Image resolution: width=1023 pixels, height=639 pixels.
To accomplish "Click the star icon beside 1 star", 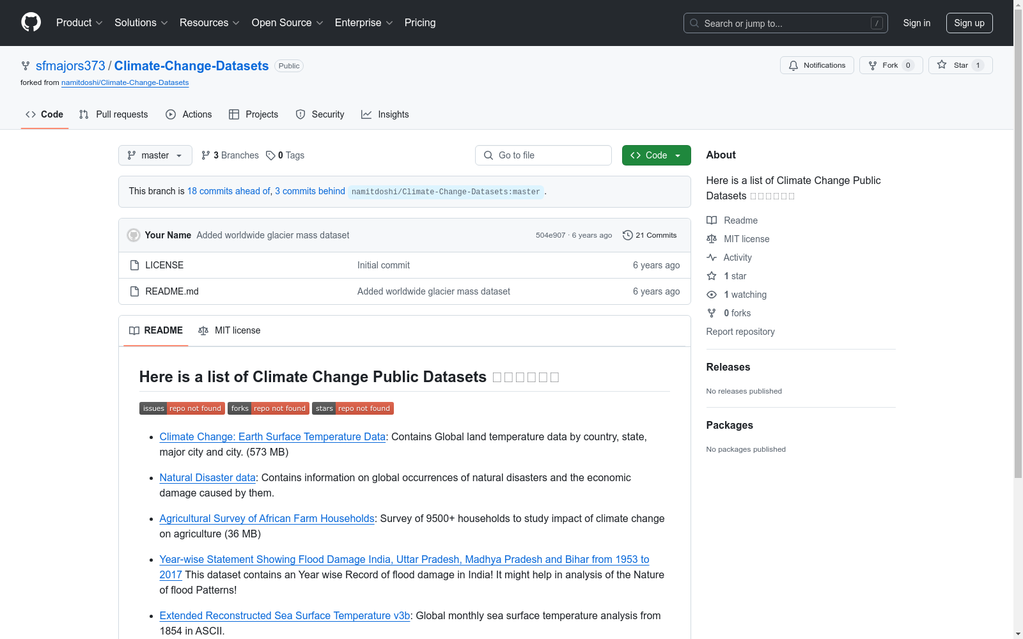I will pyautogui.click(x=712, y=276).
